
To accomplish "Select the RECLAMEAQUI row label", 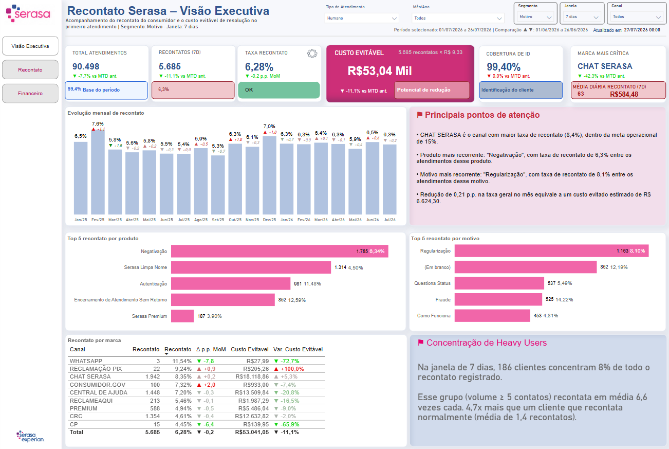I will click(90, 401).
